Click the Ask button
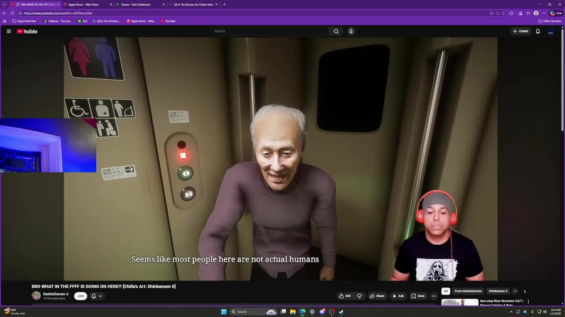This screenshot has height=317, width=565. coord(398,296)
